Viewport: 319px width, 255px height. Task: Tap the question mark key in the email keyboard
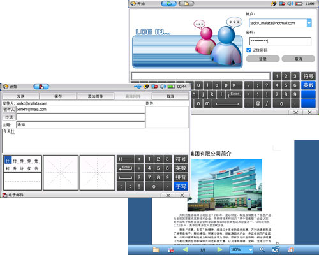(139, 177)
